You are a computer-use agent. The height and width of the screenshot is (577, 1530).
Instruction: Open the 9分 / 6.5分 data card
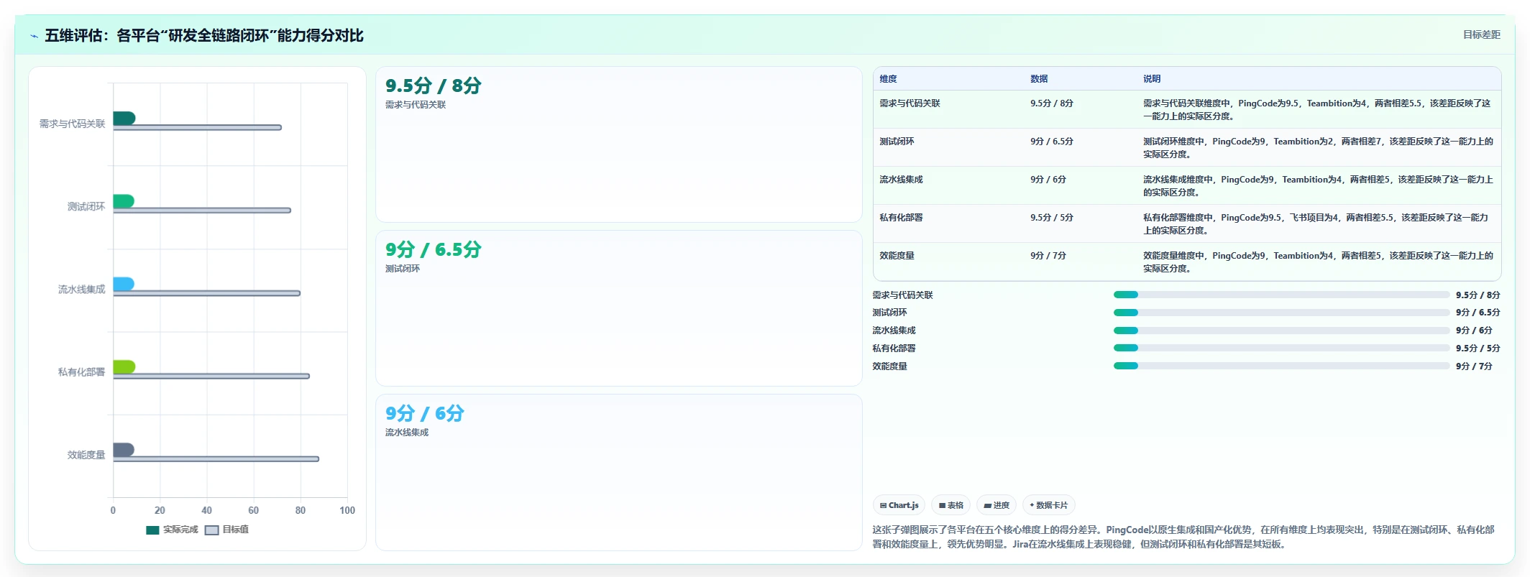[x=618, y=308]
